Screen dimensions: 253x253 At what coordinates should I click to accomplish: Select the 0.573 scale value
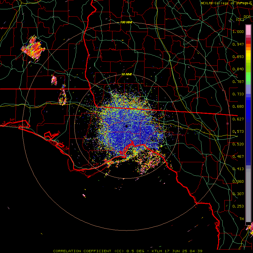[238, 132]
